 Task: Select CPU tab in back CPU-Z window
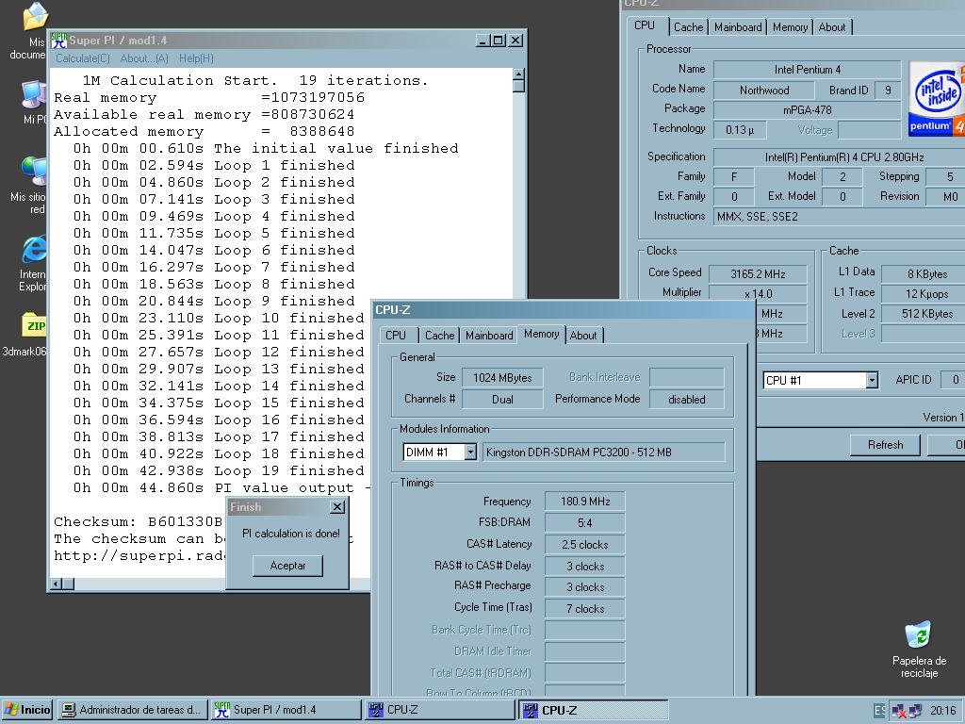pos(645,25)
